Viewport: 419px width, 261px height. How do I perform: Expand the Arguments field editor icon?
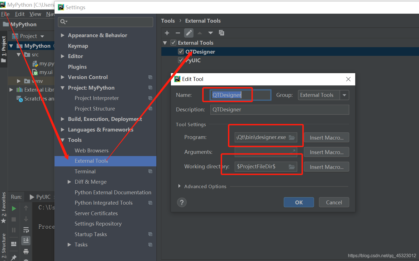click(293, 152)
